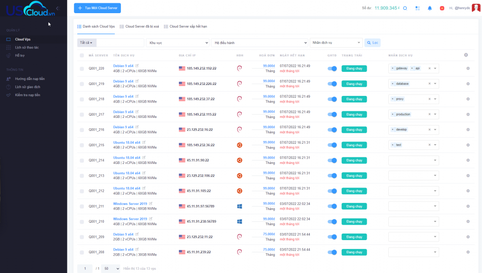The image size is (482, 273).
Task: Open settings gear for server Q001_208
Action: [468, 252]
